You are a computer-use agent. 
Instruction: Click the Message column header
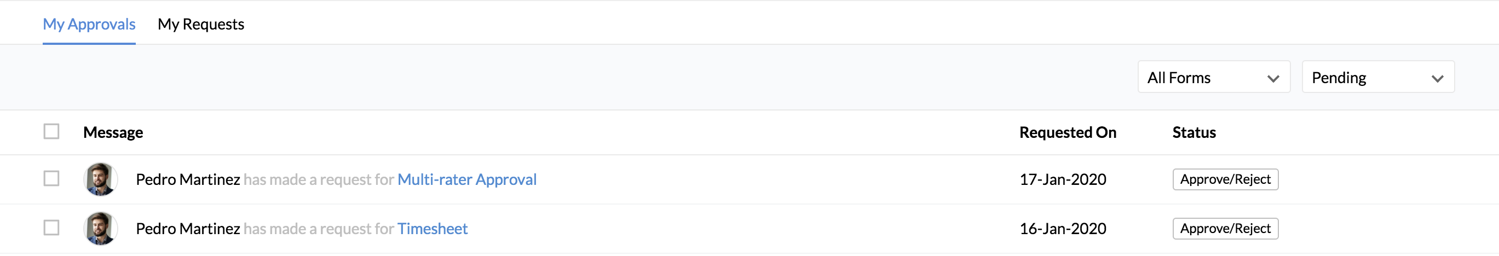click(x=113, y=133)
